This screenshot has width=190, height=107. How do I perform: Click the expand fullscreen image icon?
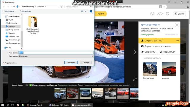coord(135,79)
